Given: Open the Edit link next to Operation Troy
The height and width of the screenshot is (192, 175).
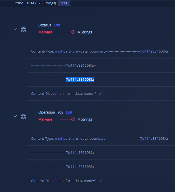Looking at the screenshot, I should coord(69,112).
